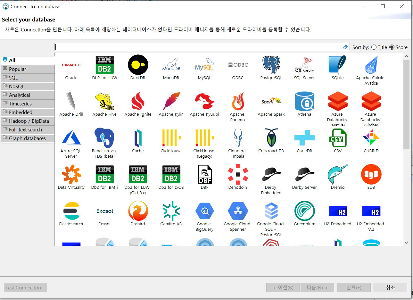Select Elasticsearch icon

71,211
